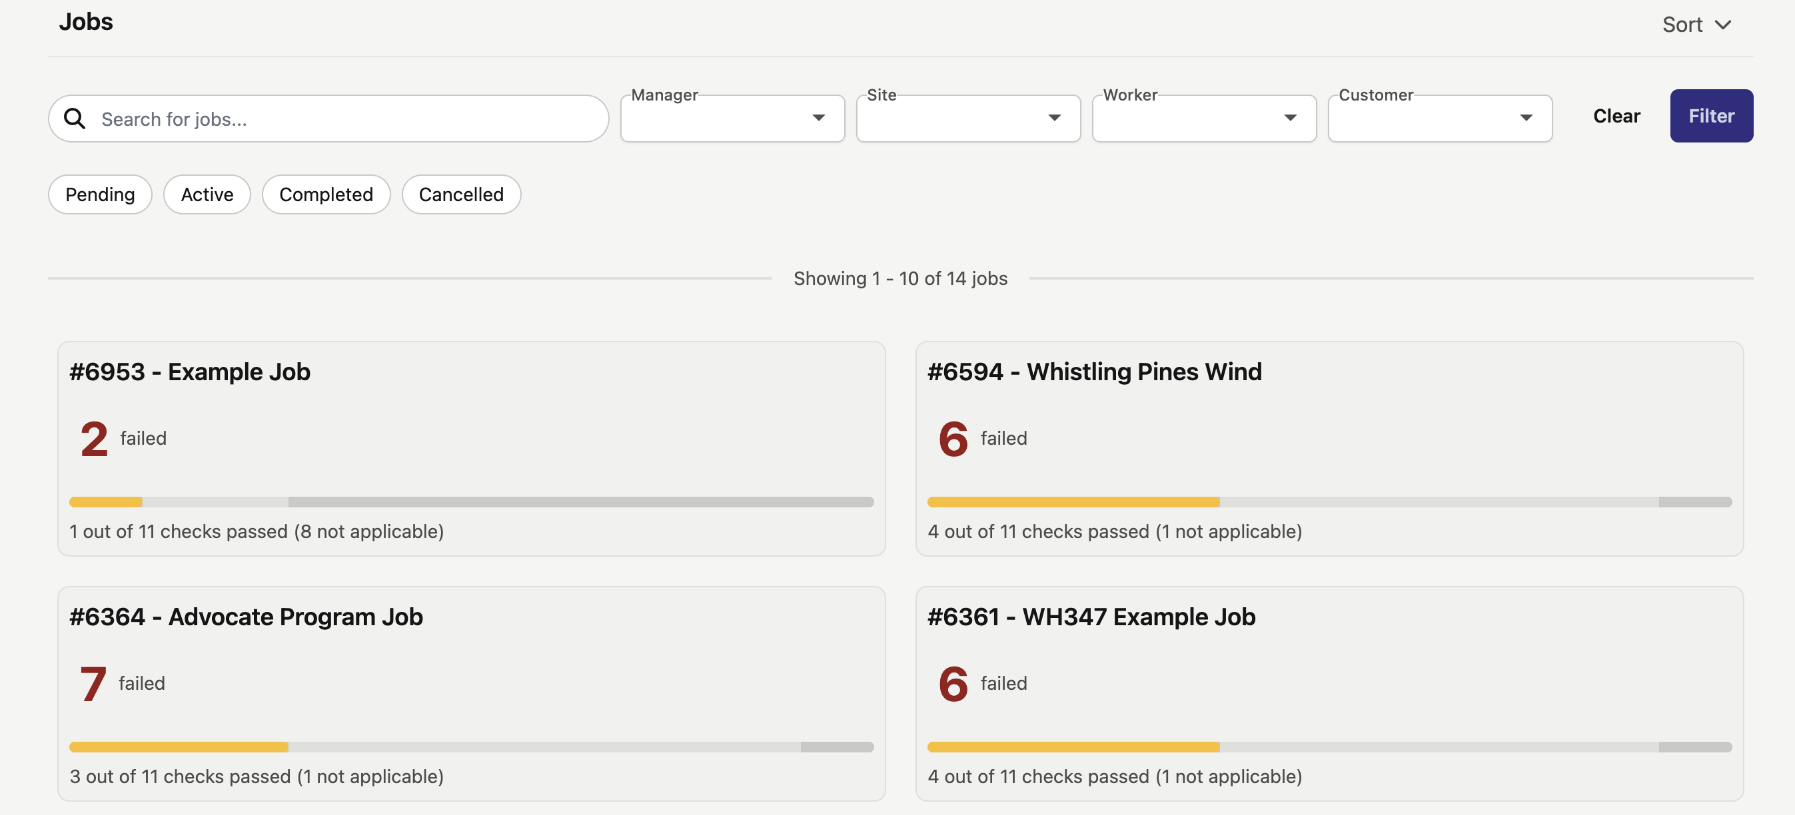Open the Manager dropdown
Screen dimensions: 1795x815
(x=732, y=119)
